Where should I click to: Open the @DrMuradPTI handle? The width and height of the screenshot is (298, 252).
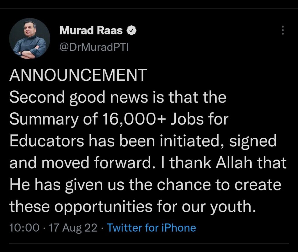coord(94,47)
